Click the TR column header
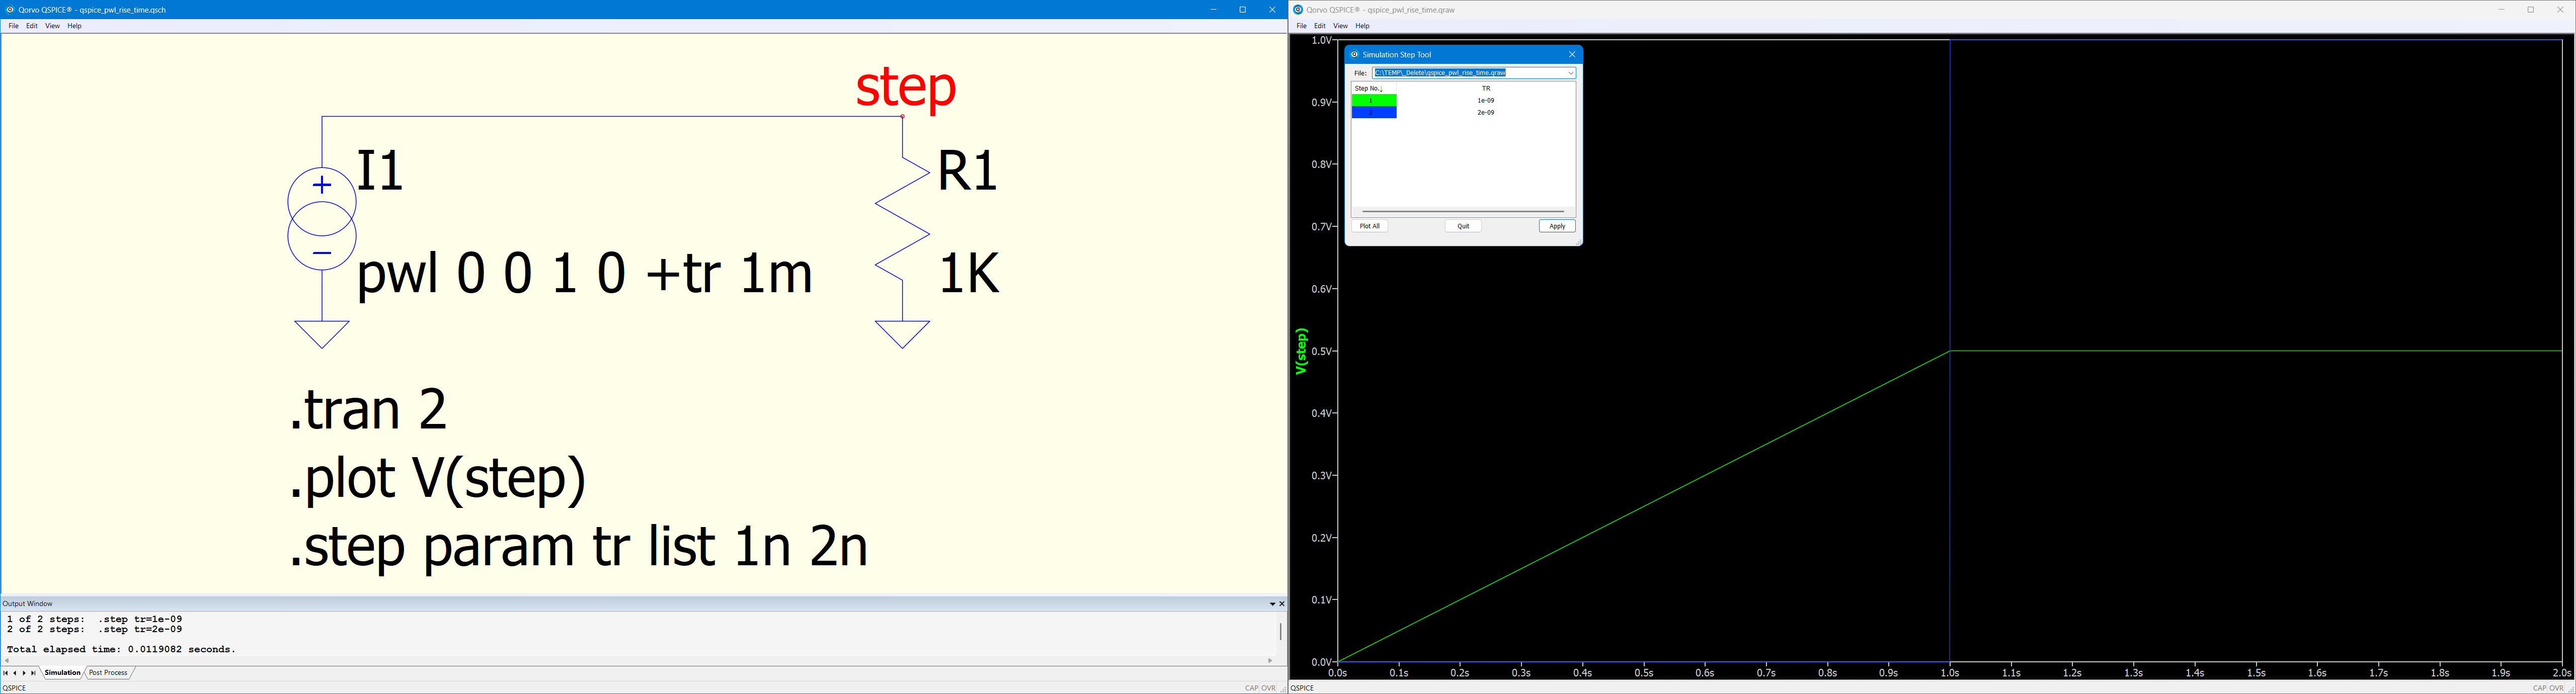 [1486, 88]
